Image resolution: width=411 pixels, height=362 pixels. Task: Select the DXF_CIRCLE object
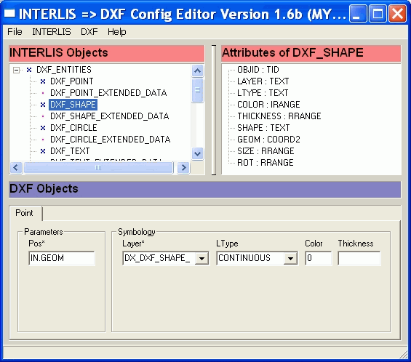(x=73, y=127)
